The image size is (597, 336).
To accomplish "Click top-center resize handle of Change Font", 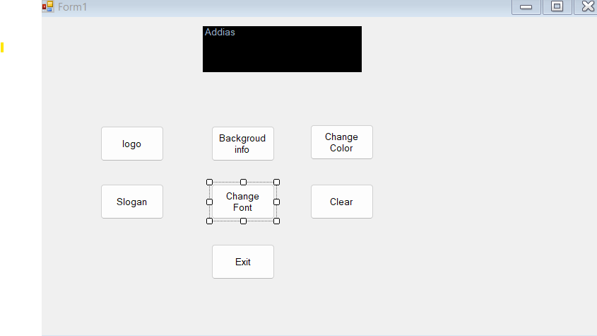I will (x=243, y=183).
